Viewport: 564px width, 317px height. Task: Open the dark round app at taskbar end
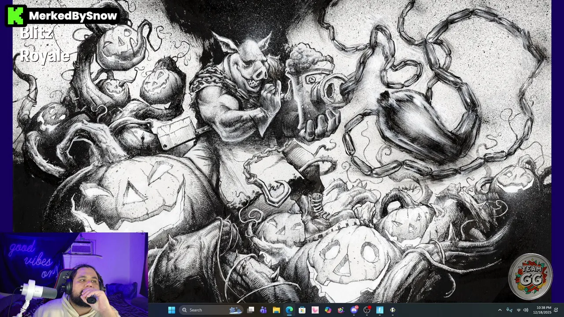click(x=392, y=310)
